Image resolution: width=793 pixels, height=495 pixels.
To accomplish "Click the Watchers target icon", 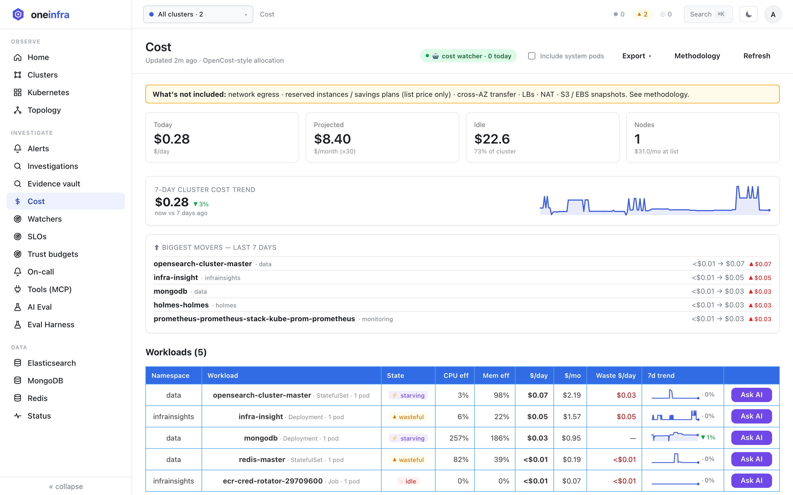I will pos(18,219).
